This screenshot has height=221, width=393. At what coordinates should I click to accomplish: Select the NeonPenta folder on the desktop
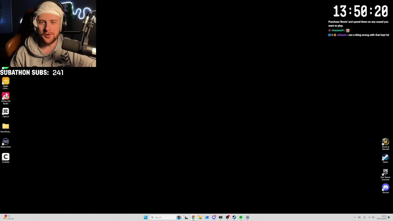[6, 128]
